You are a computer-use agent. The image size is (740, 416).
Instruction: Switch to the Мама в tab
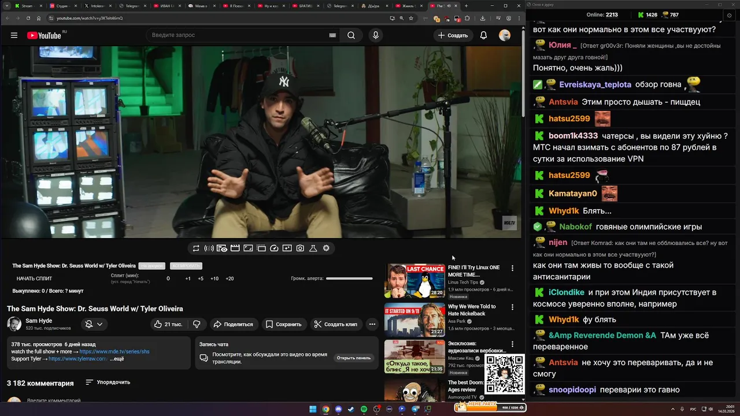(203, 6)
